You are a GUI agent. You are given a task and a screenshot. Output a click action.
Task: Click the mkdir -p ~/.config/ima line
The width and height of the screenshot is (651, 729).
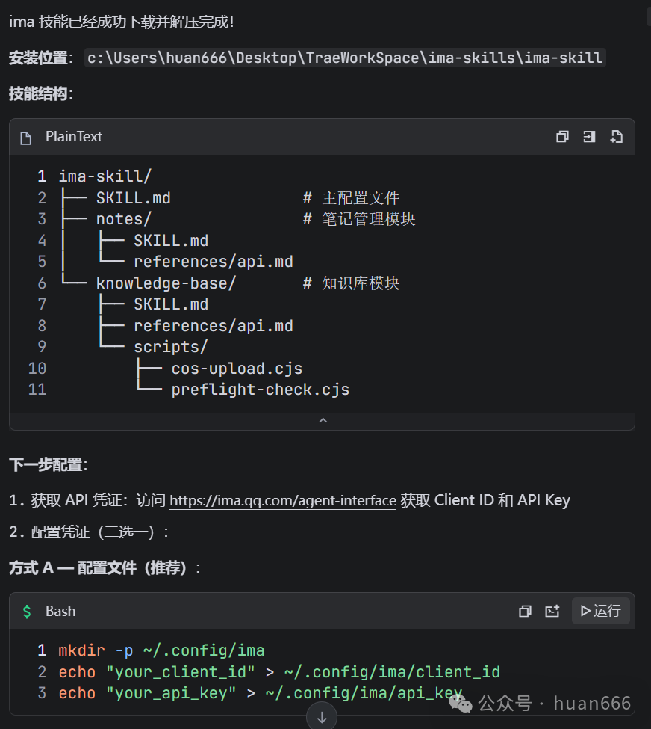pyautogui.click(x=161, y=650)
